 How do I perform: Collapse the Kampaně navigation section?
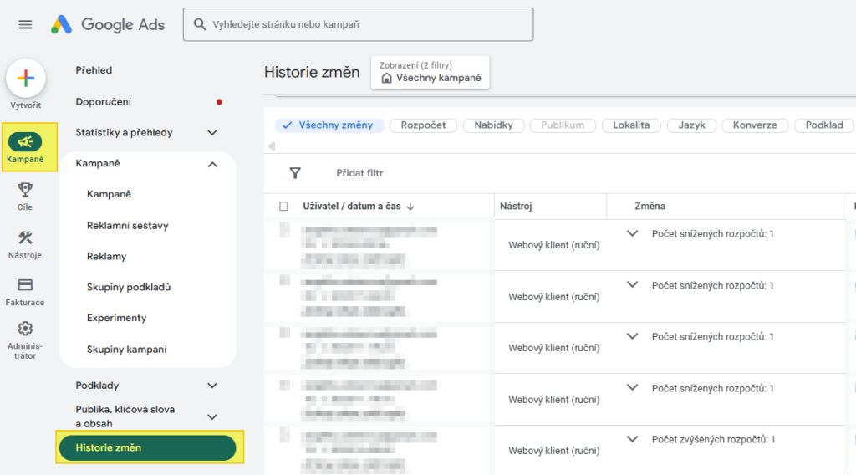click(x=212, y=164)
